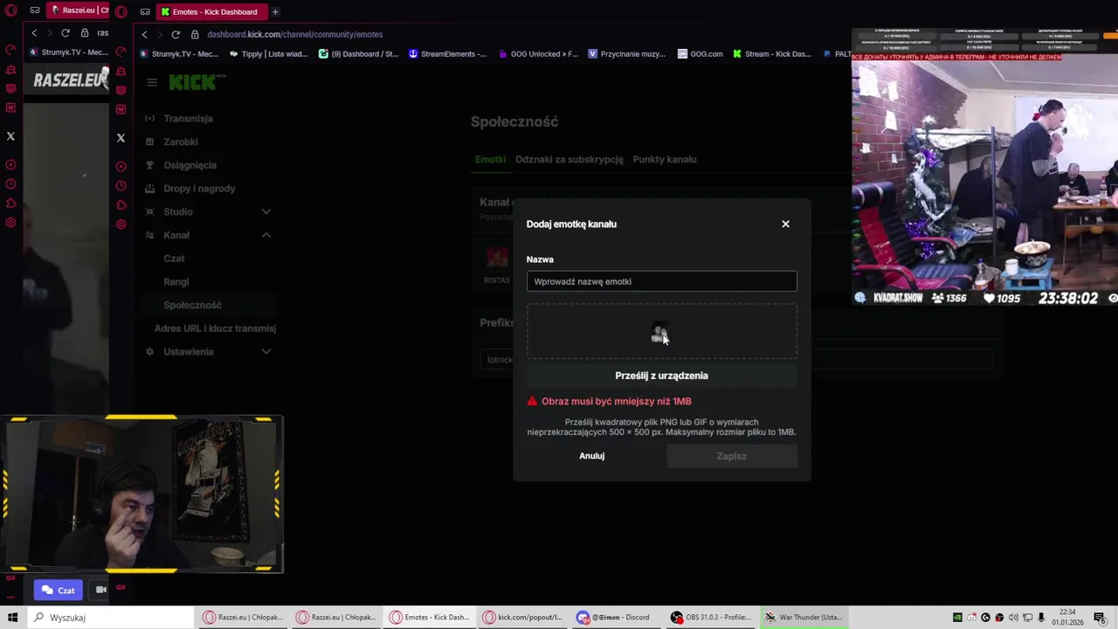Click the Wyszukaj taskbar search box
Screen dimensions: 1118x629
[x=110, y=618]
